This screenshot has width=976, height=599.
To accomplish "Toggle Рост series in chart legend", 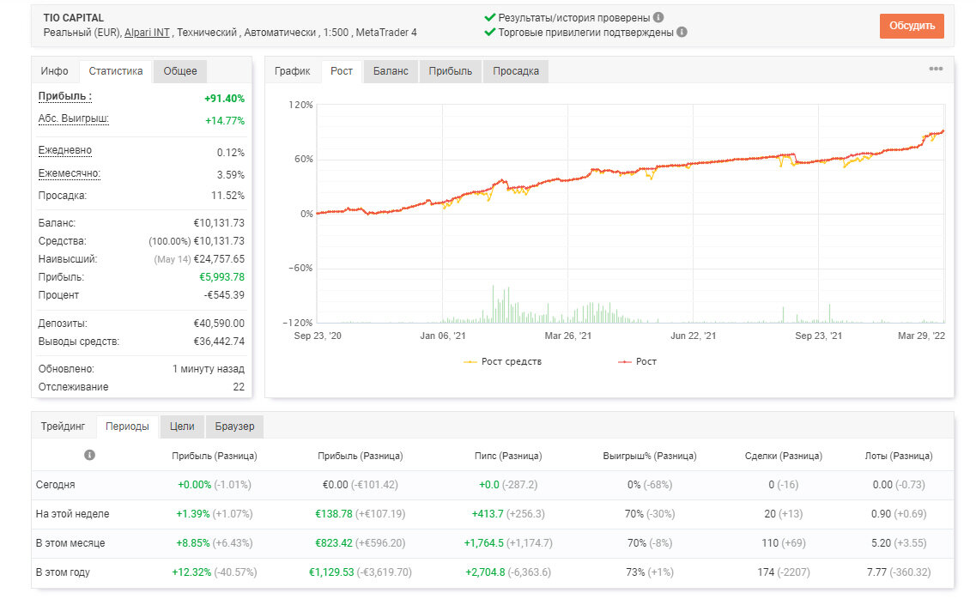I will click(637, 361).
